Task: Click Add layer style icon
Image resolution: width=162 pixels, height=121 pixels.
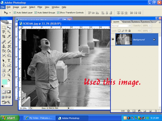Action: (128, 111)
